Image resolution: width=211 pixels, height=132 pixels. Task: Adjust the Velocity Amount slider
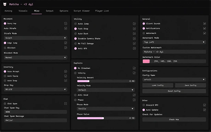(106, 81)
